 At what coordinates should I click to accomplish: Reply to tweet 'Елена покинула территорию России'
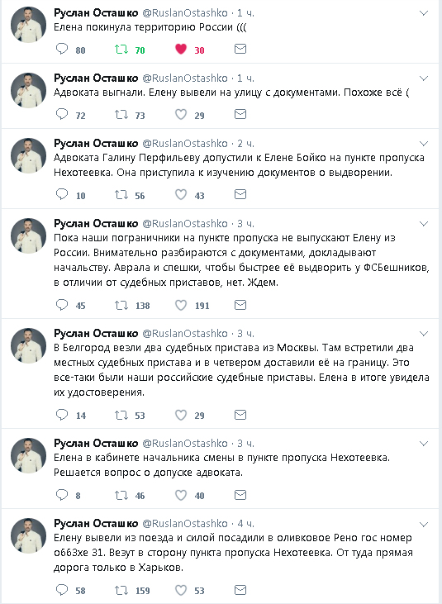click(62, 49)
